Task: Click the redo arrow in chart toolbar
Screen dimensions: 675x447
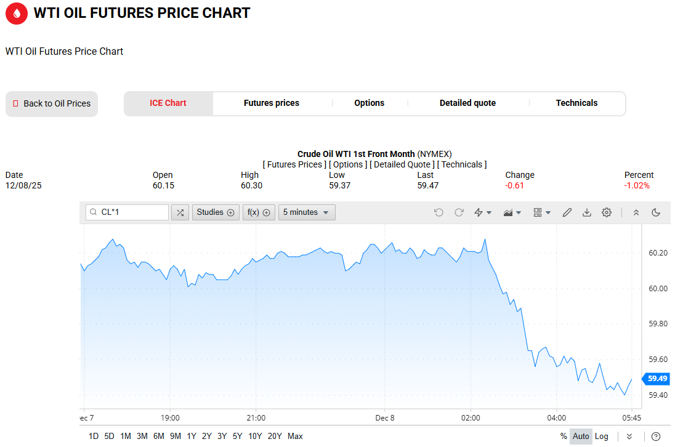Action: coord(459,212)
